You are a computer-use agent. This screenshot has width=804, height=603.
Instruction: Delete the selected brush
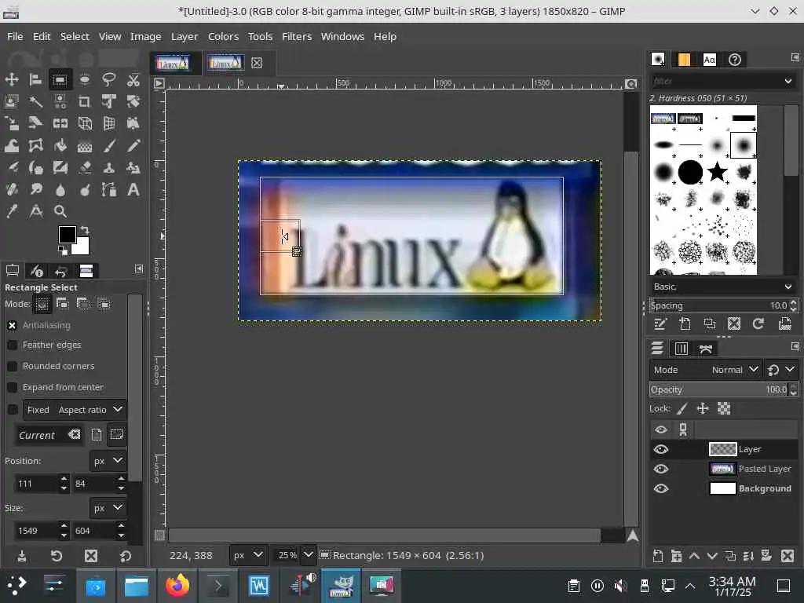click(734, 323)
